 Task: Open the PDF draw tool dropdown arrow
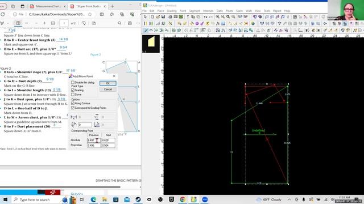pos(7,23)
